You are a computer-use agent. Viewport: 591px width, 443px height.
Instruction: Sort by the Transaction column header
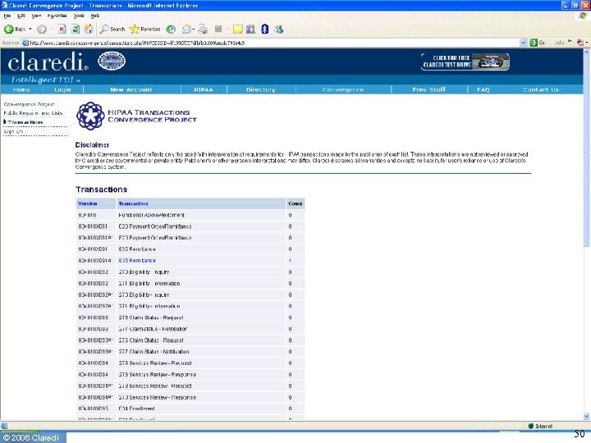[x=133, y=203]
